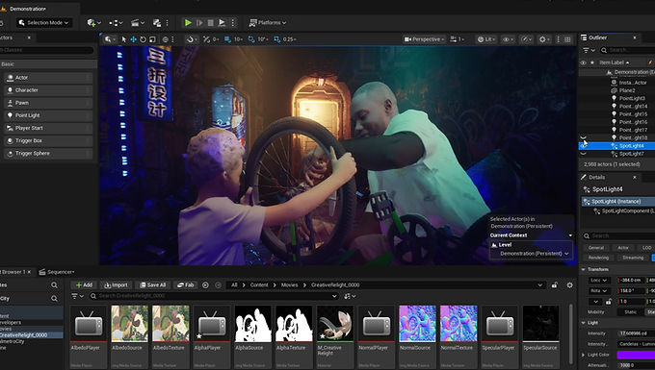This screenshot has height=370, width=655.
Task: Select the General details filter
Action: pyautogui.click(x=596, y=248)
